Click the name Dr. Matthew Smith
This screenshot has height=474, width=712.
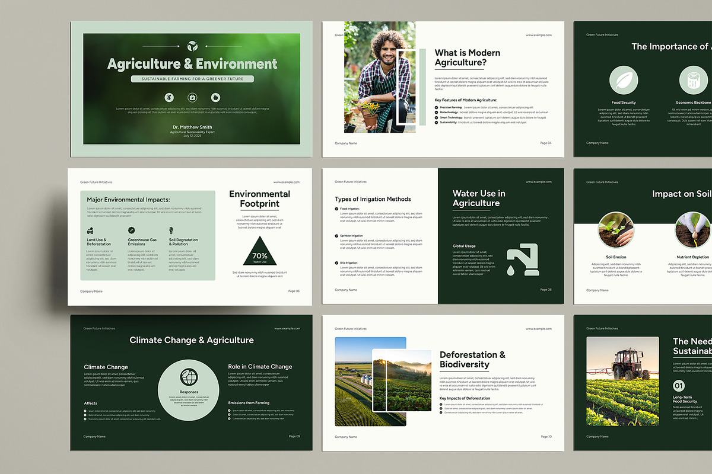192,127
